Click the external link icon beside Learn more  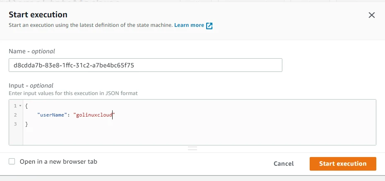click(209, 26)
